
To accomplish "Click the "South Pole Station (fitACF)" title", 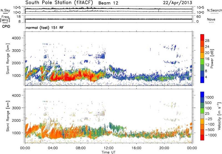I will point(59,3).
